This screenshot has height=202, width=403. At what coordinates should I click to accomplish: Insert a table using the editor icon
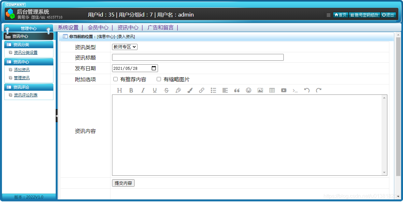point(272,90)
